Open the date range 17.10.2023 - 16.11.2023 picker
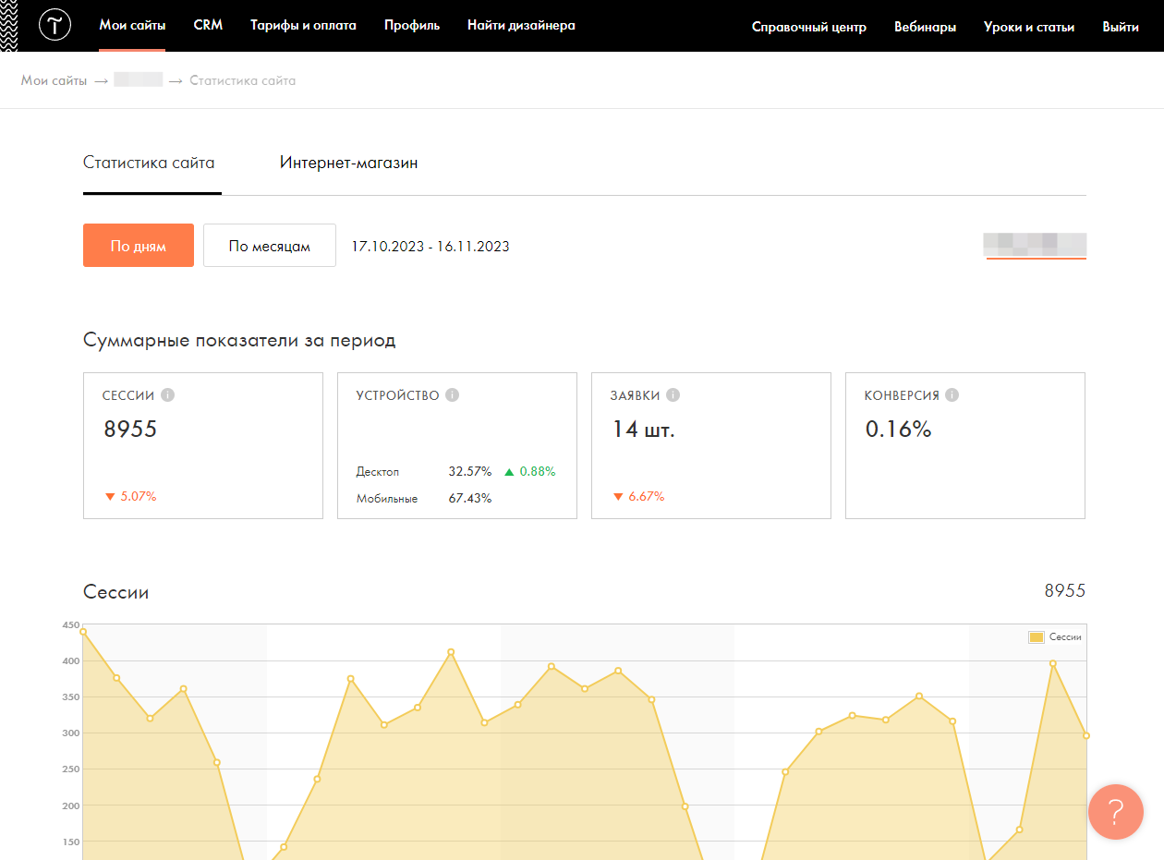The image size is (1164, 860). click(430, 247)
